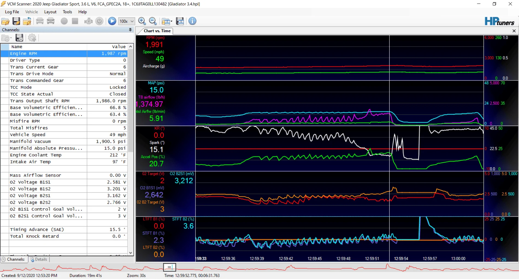Image resolution: width=519 pixels, height=279 pixels.
Task: Click the 12:59:54 time axis marker
Action: coord(401,258)
